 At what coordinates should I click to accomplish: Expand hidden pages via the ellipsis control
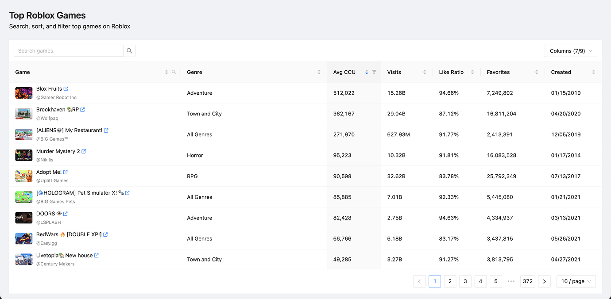[x=511, y=281]
